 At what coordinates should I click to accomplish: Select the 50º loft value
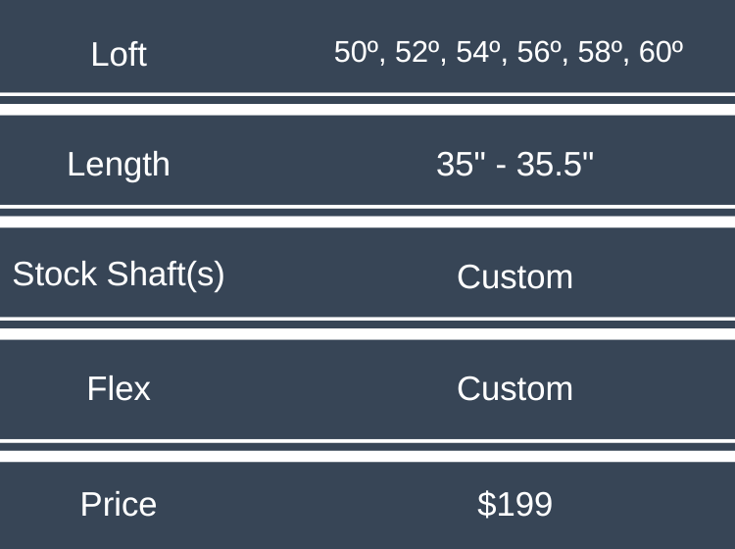[x=356, y=52]
